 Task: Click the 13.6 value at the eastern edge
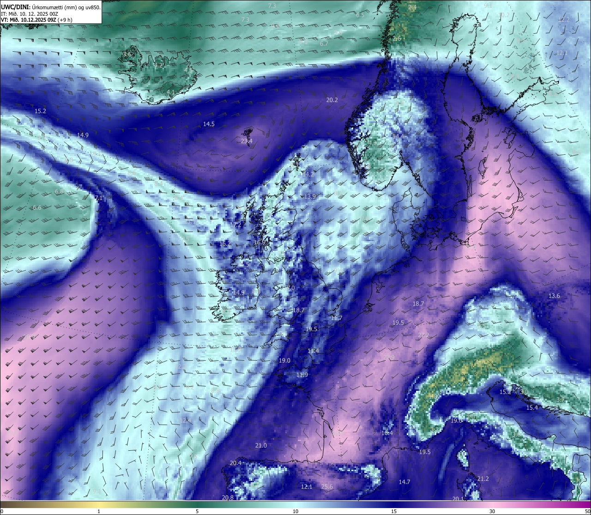[554, 296]
